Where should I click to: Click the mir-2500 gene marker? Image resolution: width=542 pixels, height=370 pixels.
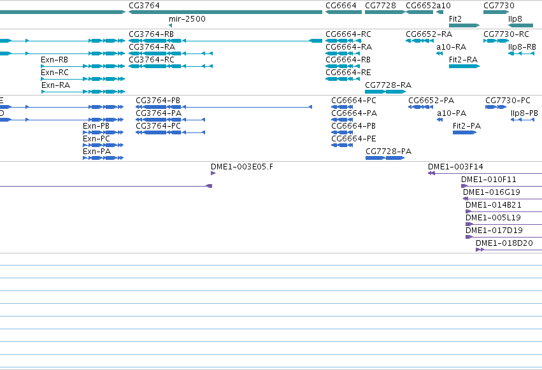pos(171,25)
